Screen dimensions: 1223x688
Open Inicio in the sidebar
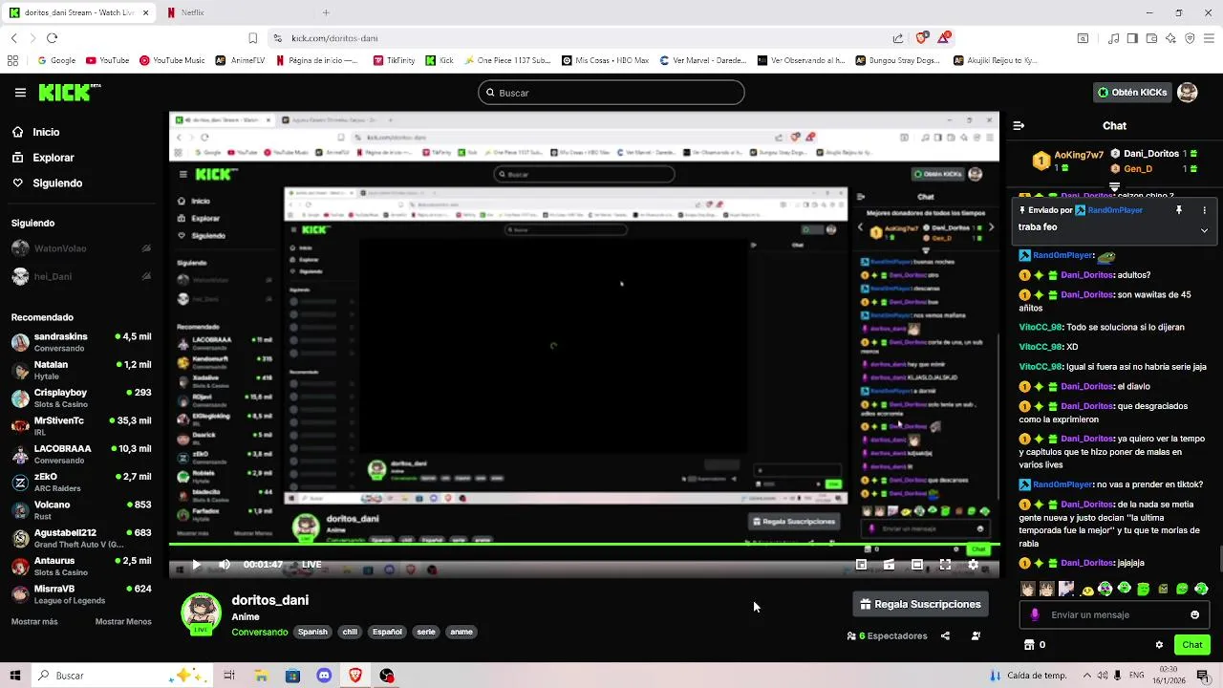[45, 133]
